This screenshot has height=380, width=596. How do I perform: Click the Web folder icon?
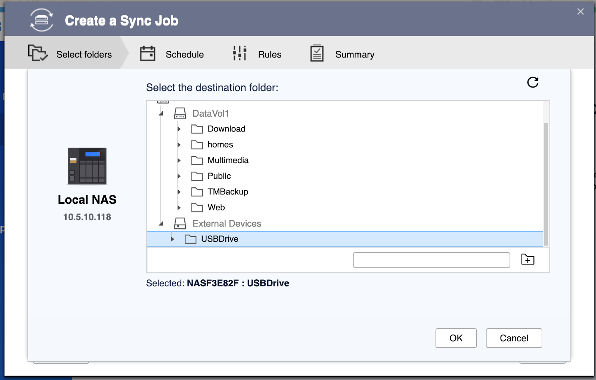pos(197,208)
